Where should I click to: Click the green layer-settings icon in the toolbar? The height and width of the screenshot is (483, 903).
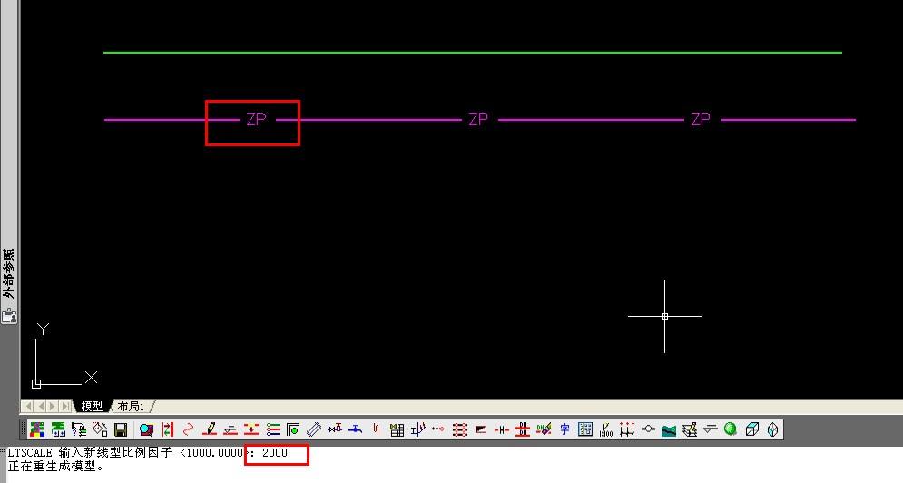pyautogui.click(x=58, y=429)
